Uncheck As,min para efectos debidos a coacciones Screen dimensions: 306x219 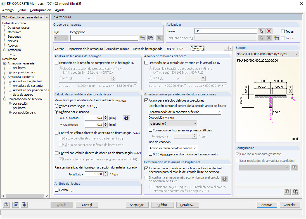(x=146, y=100)
